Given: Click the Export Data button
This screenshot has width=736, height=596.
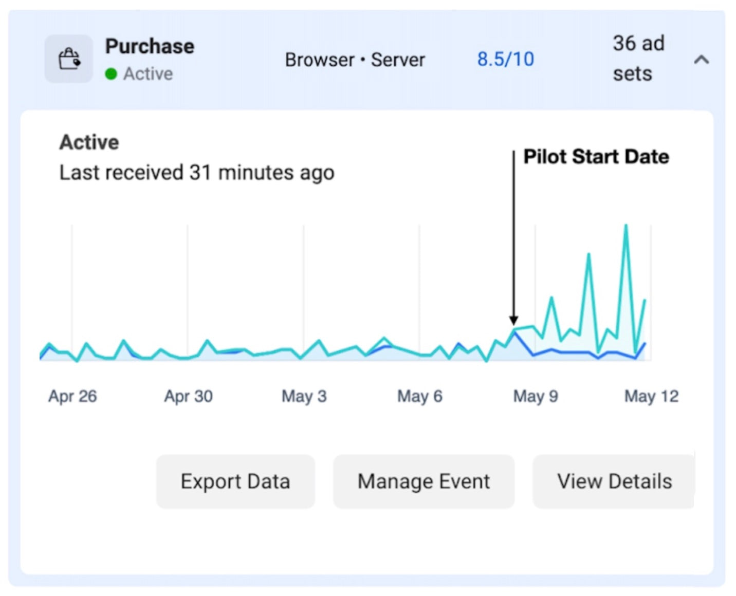Looking at the screenshot, I should click(235, 481).
